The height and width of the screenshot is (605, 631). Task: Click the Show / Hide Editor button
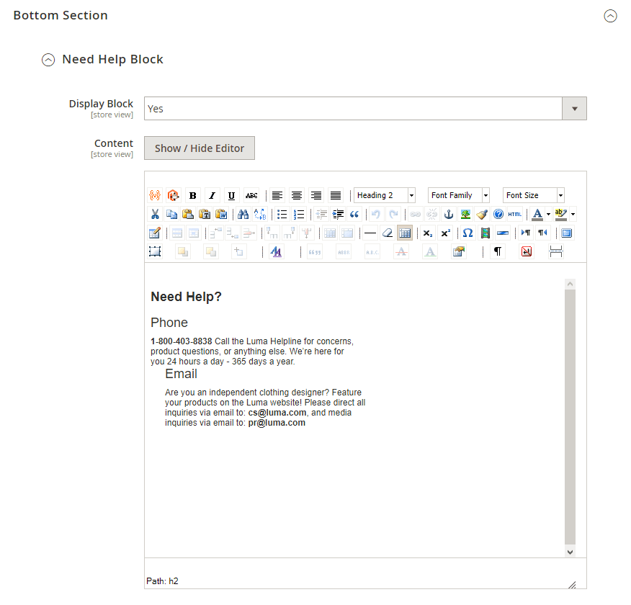pos(200,148)
